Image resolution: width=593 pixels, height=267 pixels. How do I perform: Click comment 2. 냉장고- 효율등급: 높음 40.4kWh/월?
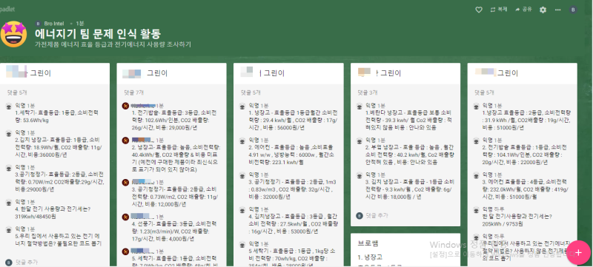click(176, 158)
